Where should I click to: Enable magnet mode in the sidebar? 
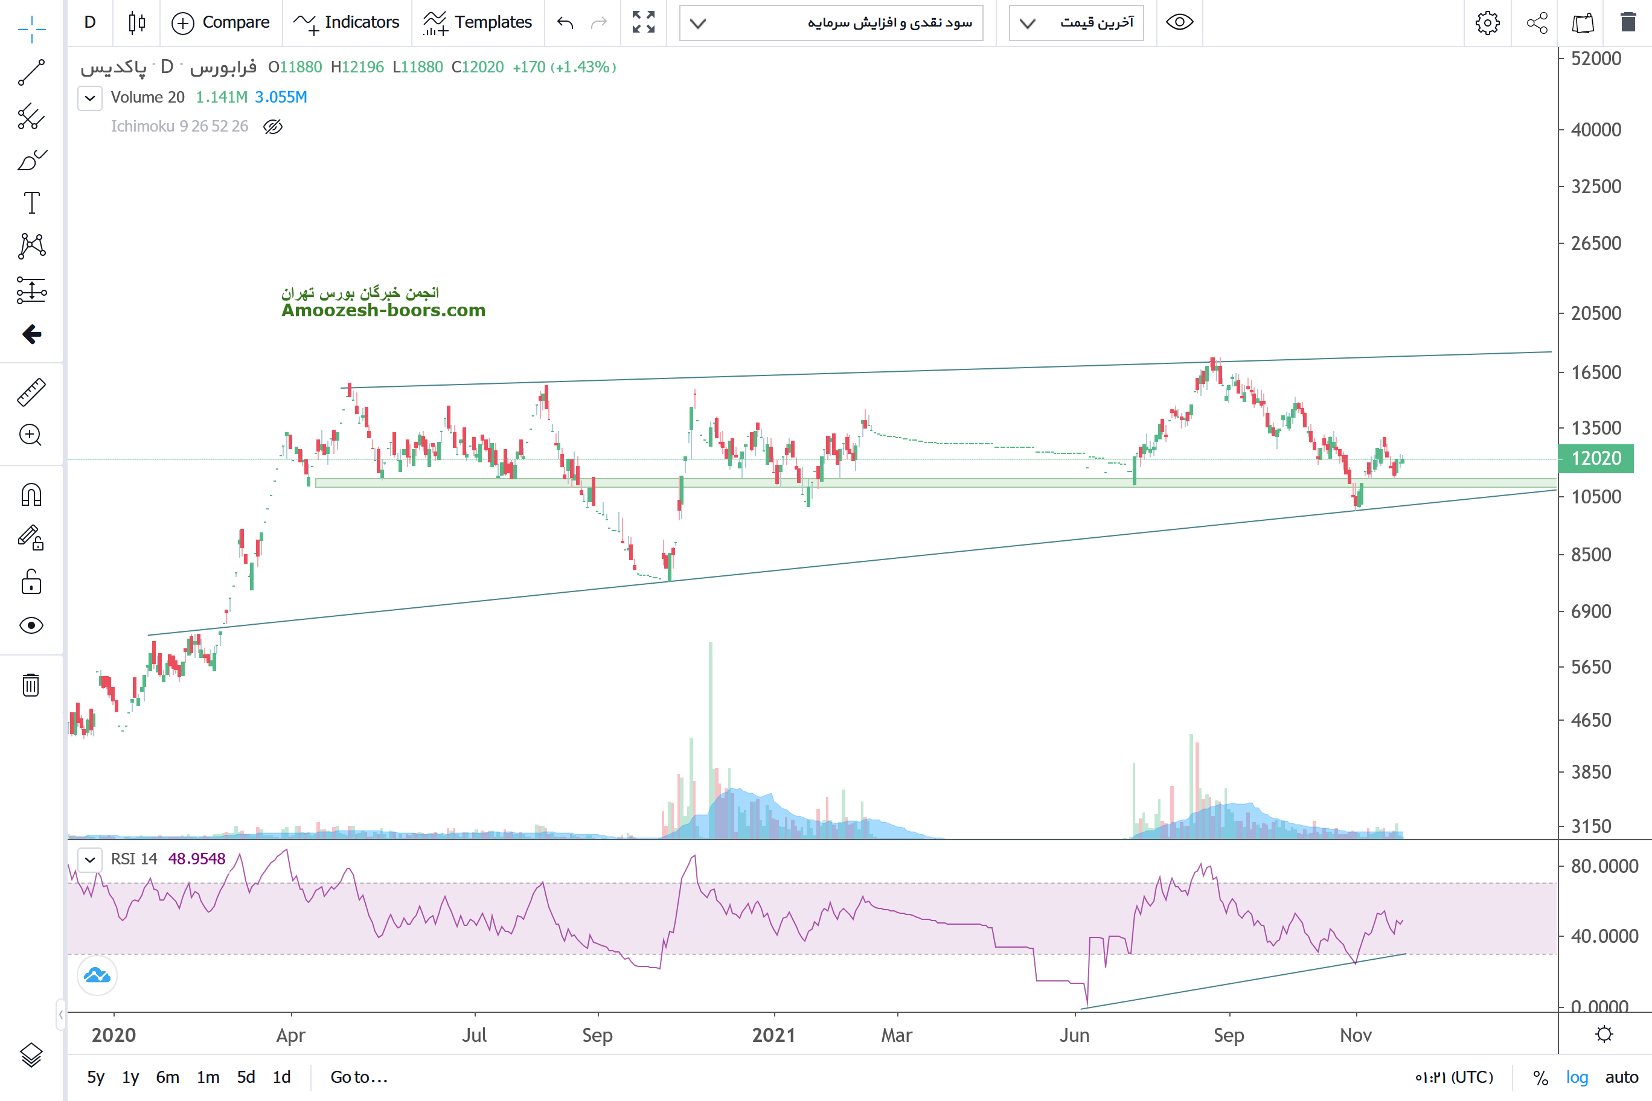pyautogui.click(x=31, y=495)
